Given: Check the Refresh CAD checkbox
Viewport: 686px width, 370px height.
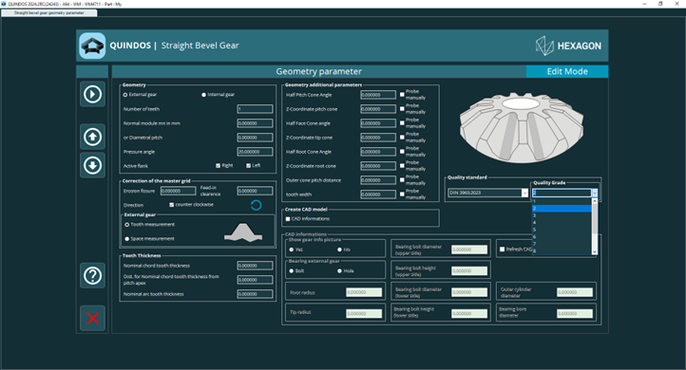Looking at the screenshot, I should tap(502, 249).
